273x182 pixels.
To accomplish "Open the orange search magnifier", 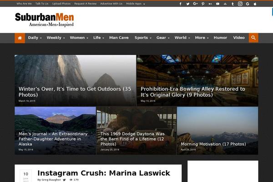I will 253,38.
